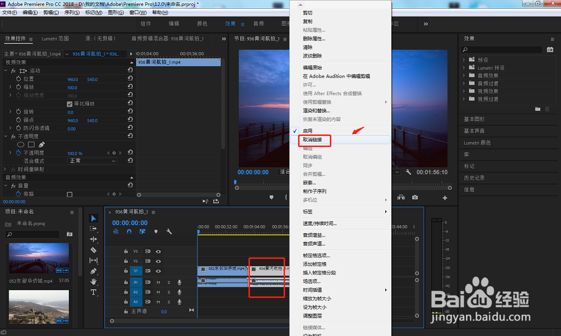Select the Type tool
The width and height of the screenshot is (561, 336).
coord(93,292)
